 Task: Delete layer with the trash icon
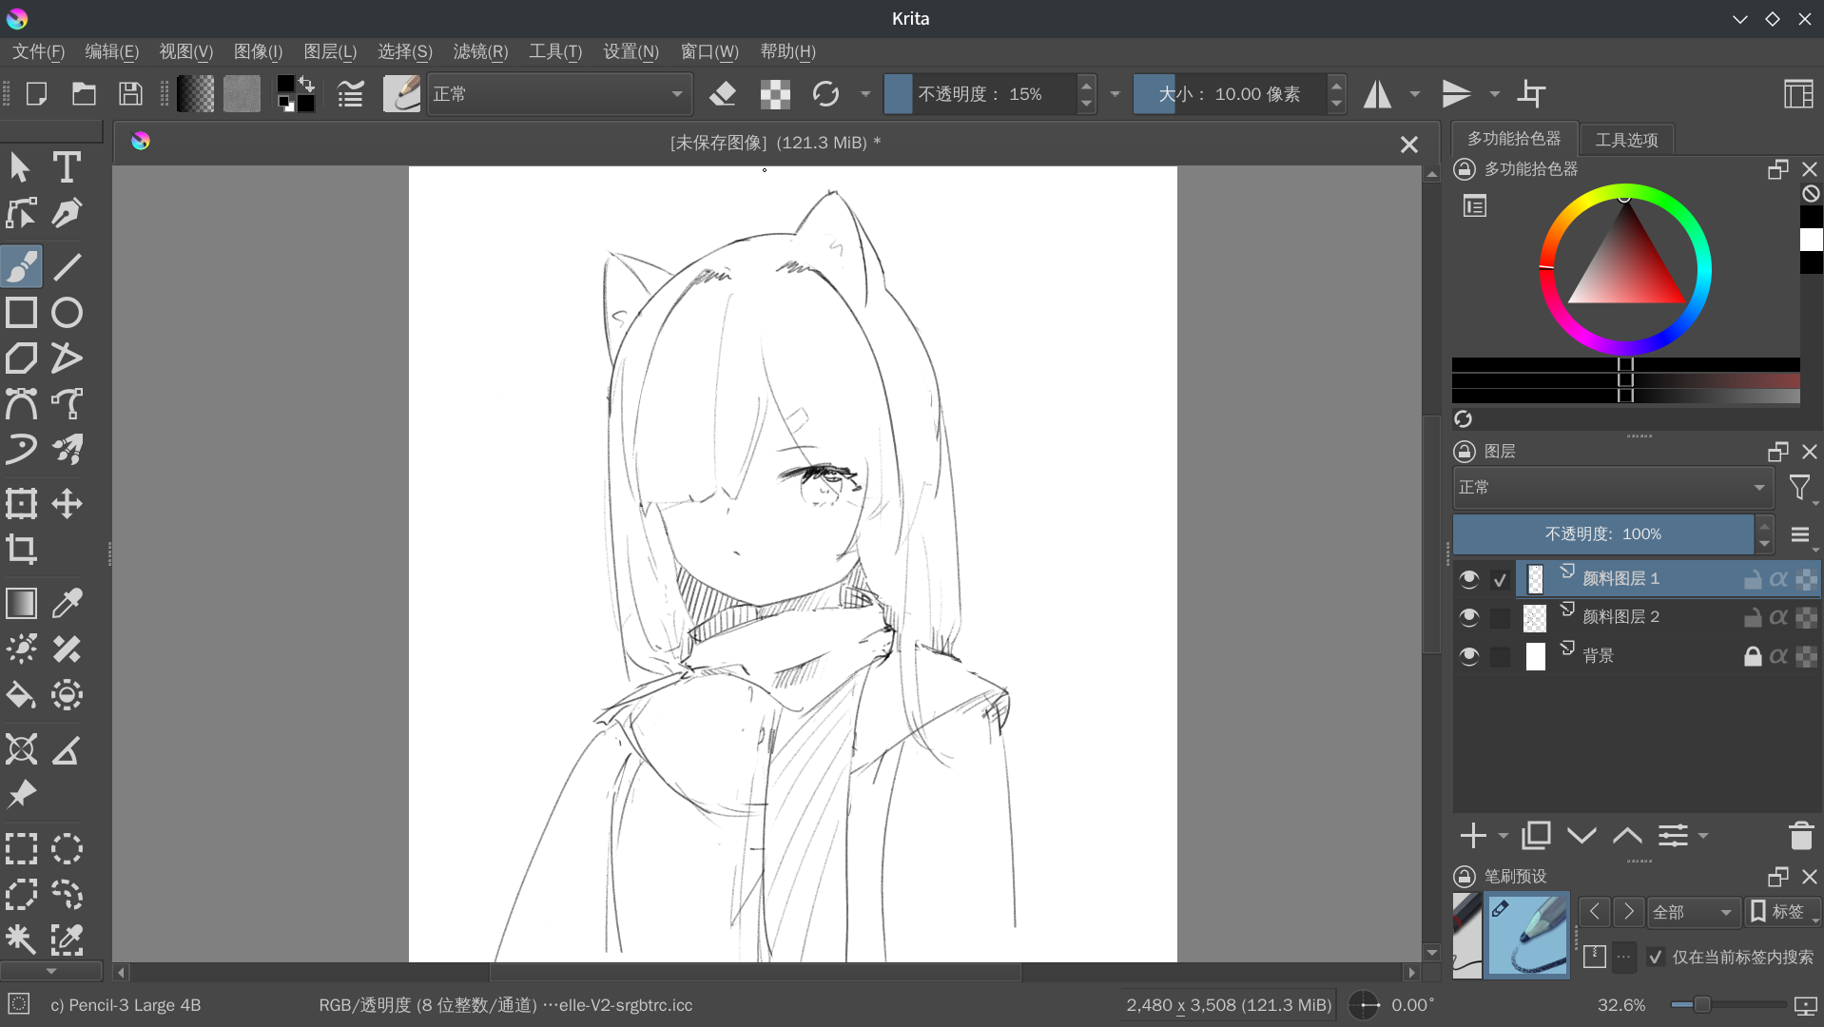(x=1800, y=836)
